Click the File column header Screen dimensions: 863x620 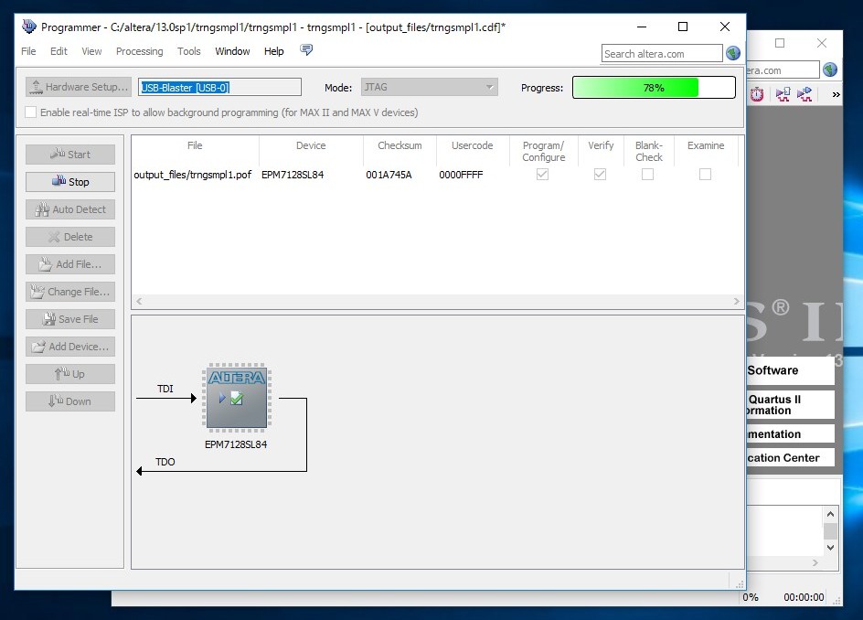[x=195, y=151]
